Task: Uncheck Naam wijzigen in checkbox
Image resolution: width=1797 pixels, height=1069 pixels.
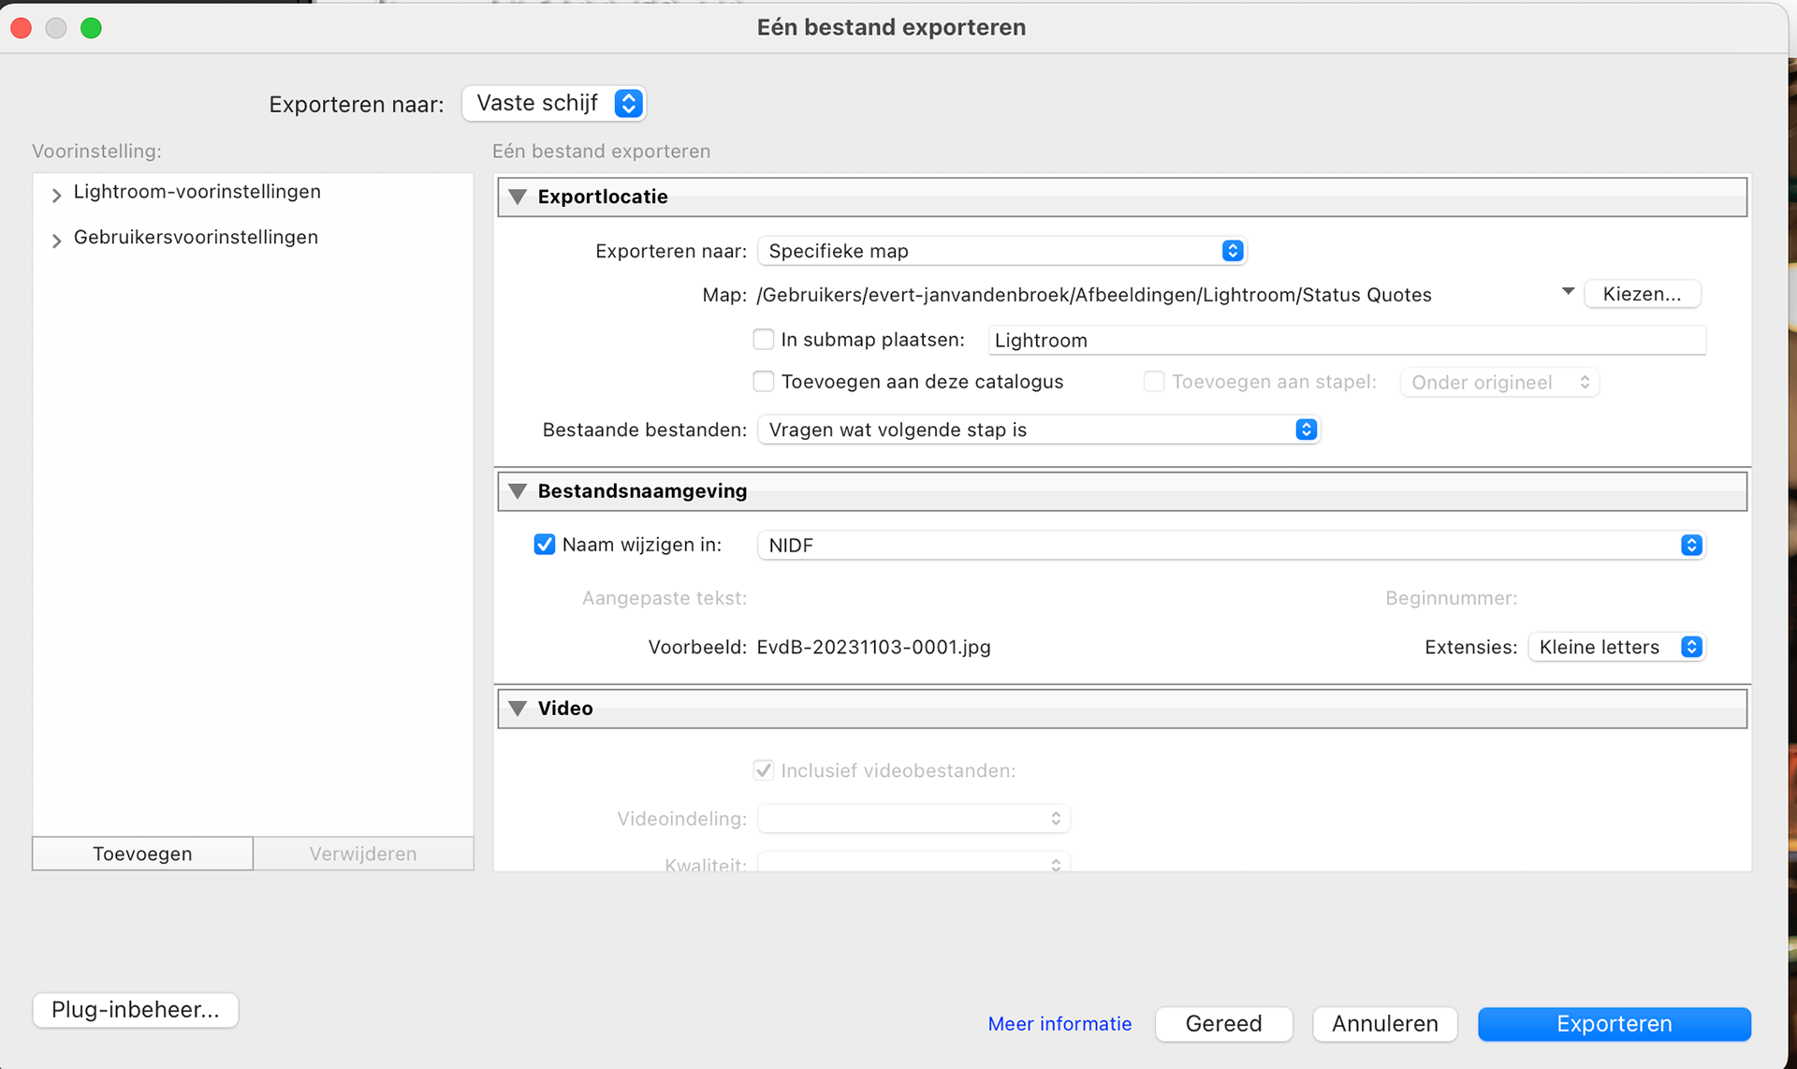Action: (x=545, y=545)
